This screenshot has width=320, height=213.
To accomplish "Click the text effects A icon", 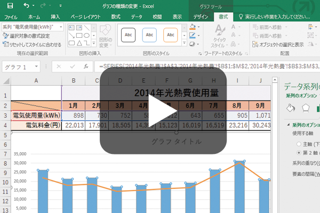I will [233, 44].
